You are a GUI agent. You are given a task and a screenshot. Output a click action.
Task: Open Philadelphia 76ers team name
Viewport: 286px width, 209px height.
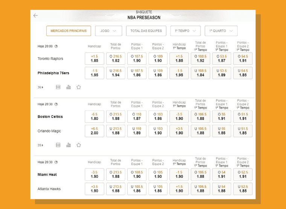(53, 73)
